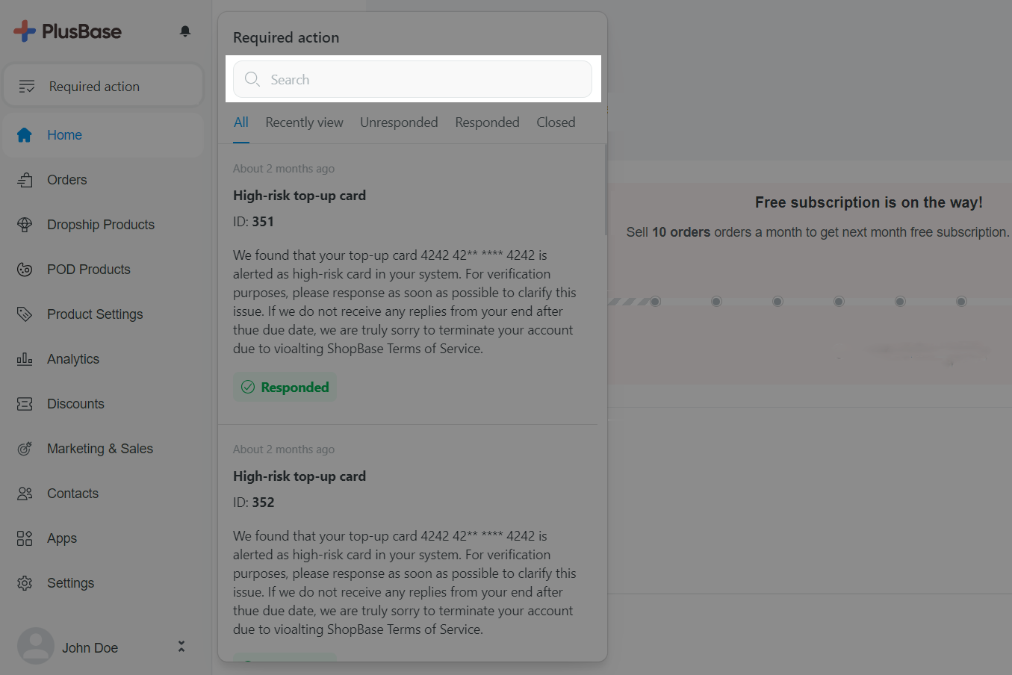Click the Contacts people icon
The width and height of the screenshot is (1012, 675).
25,494
